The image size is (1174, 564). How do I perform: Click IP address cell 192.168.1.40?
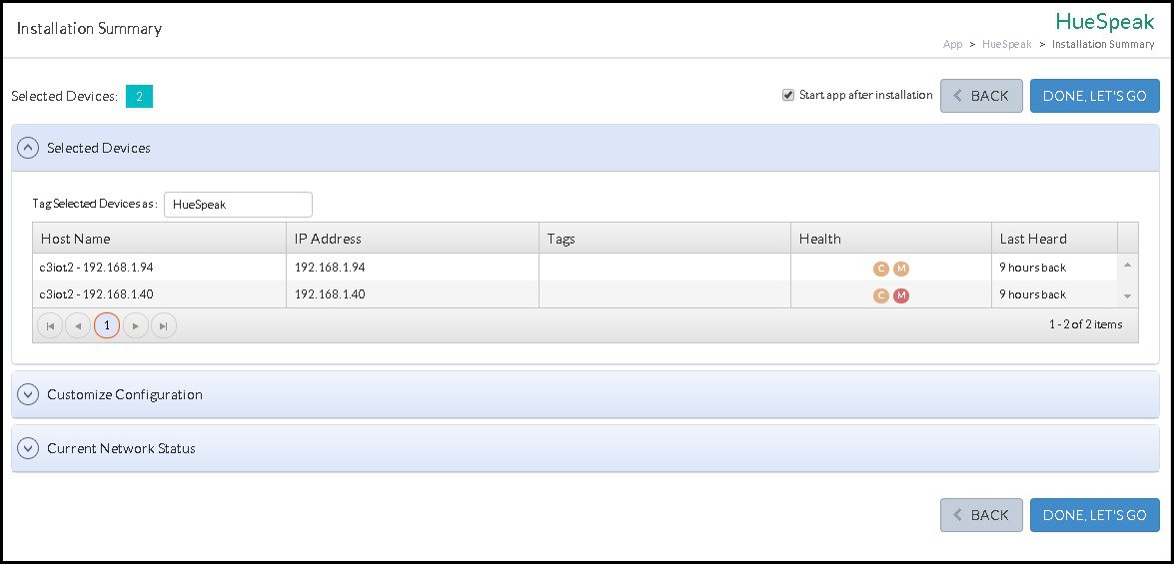[x=413, y=294]
